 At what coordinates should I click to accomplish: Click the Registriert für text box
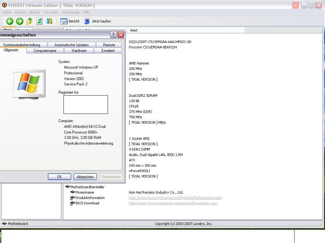86,104
